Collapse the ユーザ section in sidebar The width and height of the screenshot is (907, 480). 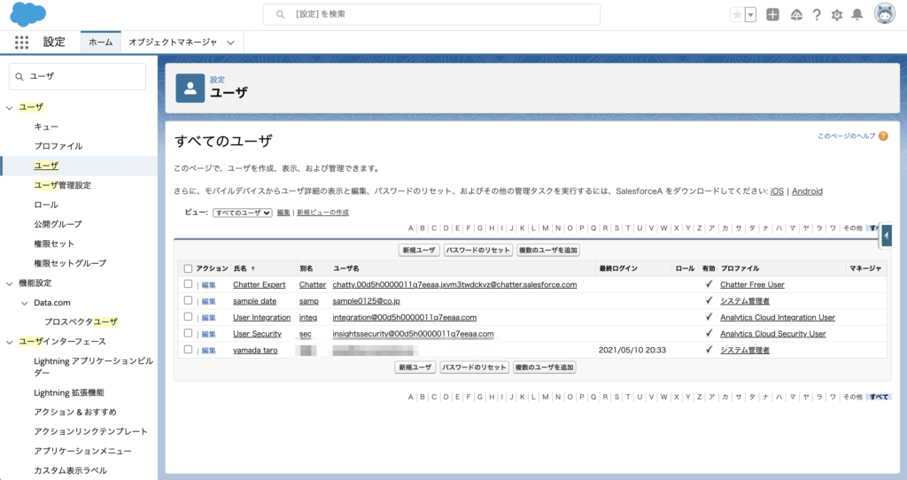tap(9, 107)
